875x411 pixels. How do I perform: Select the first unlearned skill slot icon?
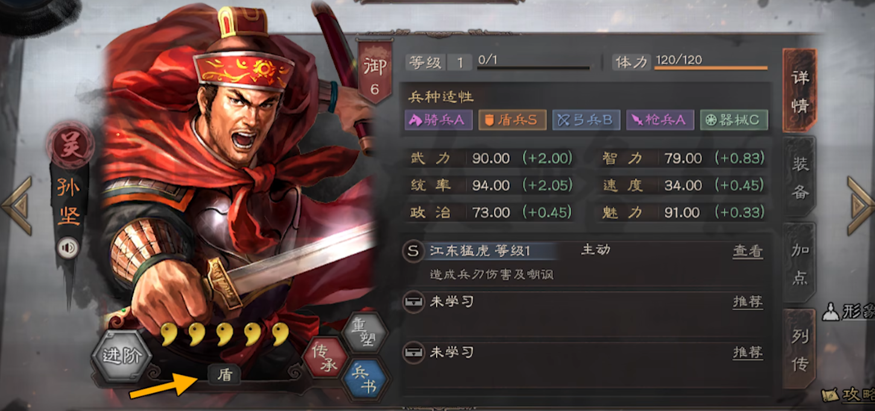413,301
